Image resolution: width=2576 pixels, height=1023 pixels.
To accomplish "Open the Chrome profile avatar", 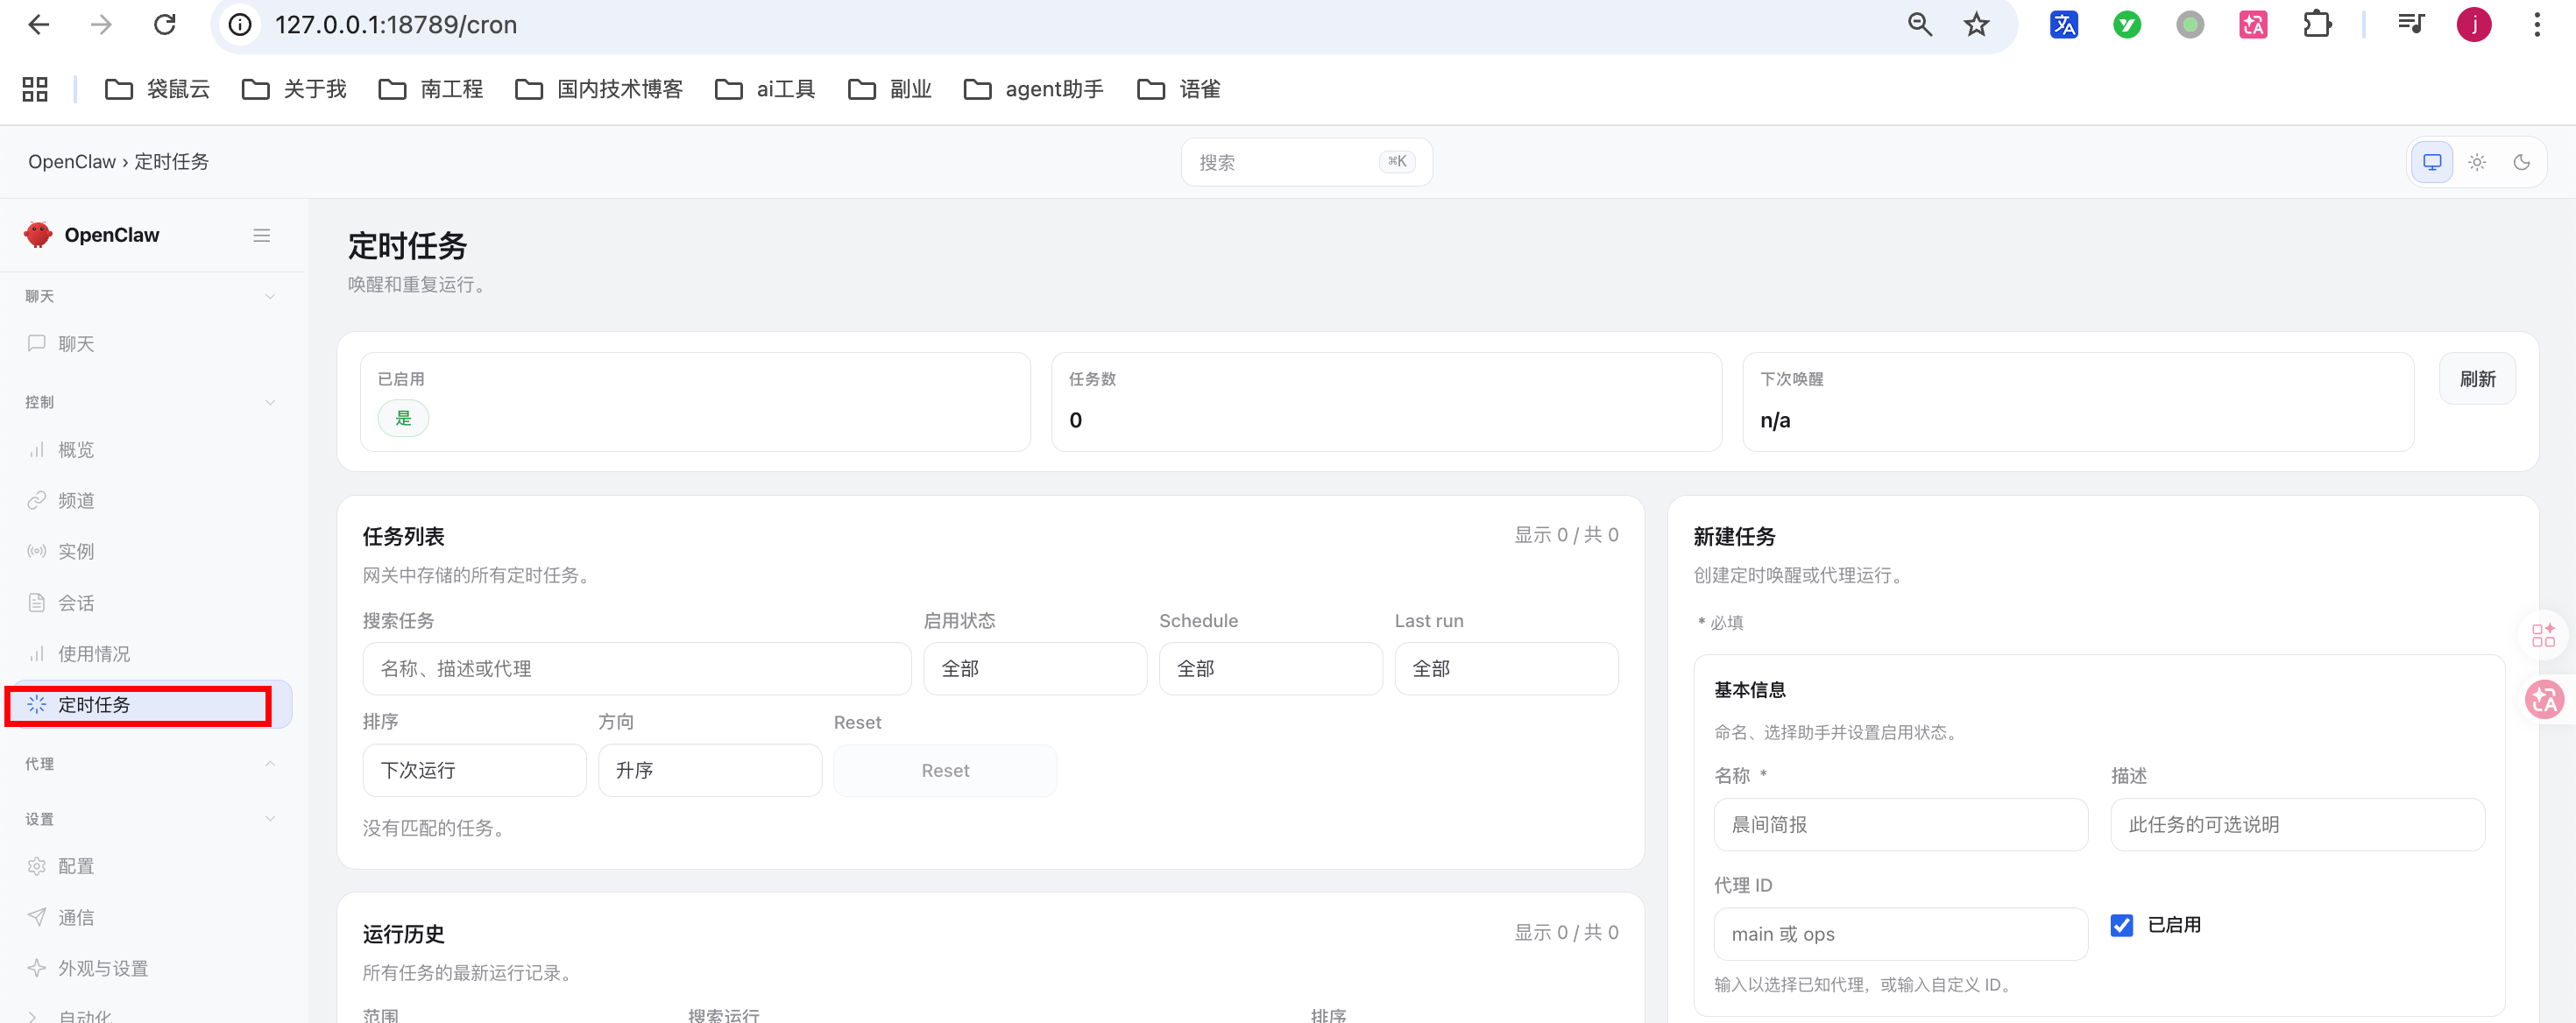I will (x=2474, y=24).
